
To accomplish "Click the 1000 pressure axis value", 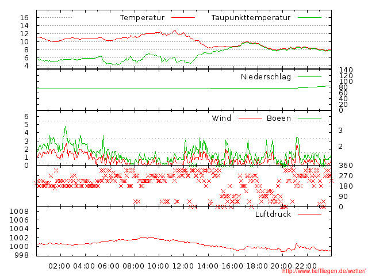I will tap(19, 247).
